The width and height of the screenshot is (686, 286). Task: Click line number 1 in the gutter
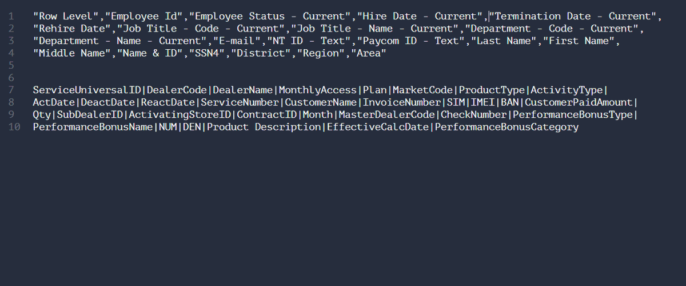11,17
